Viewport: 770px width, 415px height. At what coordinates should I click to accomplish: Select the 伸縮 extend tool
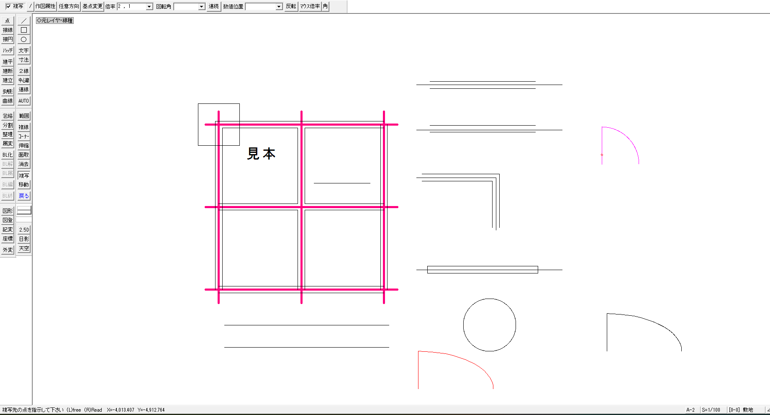pyautogui.click(x=24, y=146)
